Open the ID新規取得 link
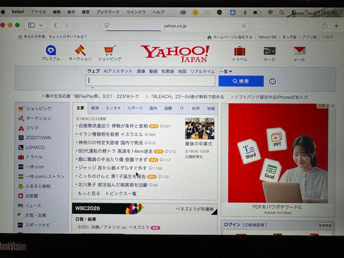 click(x=255, y=225)
